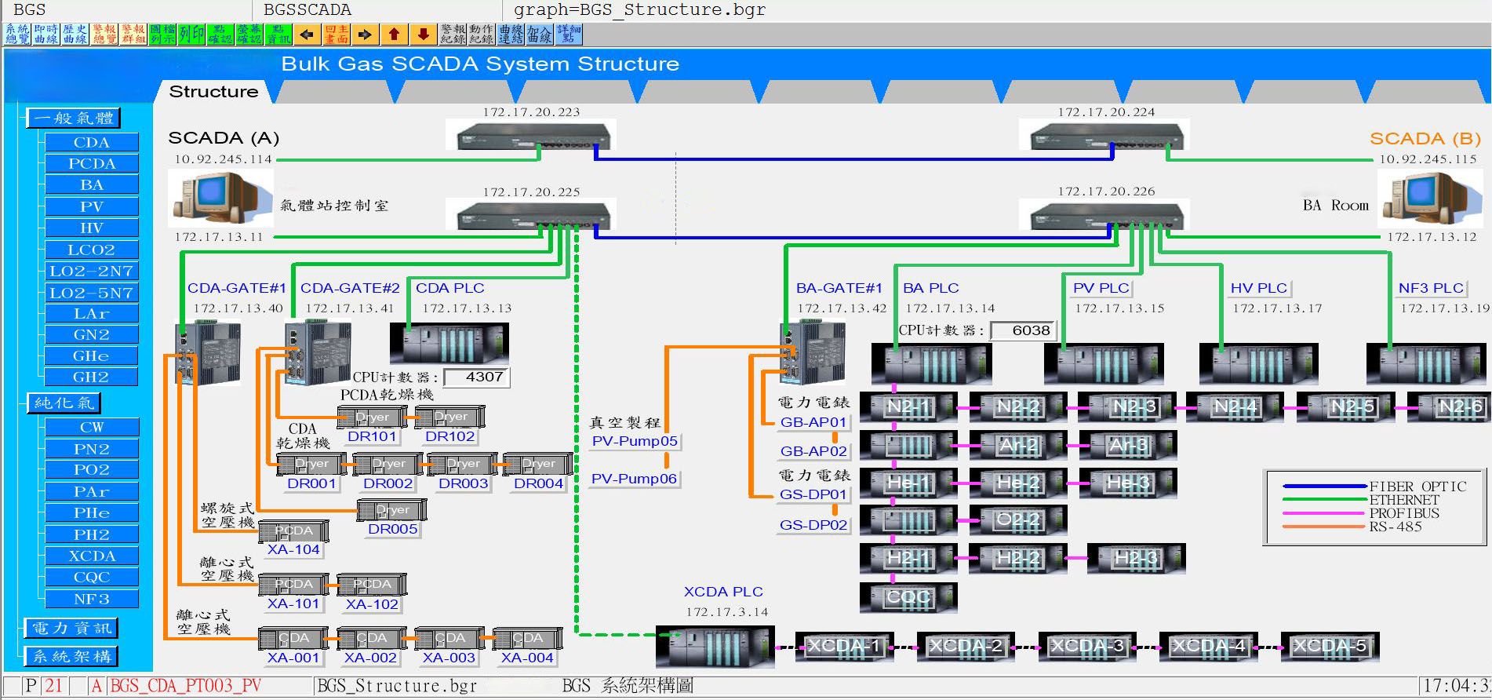
Task: Click 回主畫面 return to main screen
Action: click(337, 35)
